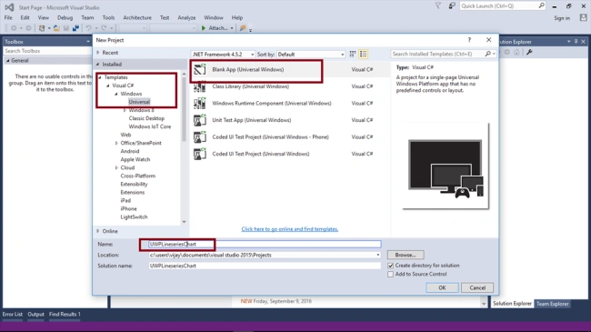Enable Add to Source Control checkbox
Image resolution: width=591 pixels, height=332 pixels.
[390, 275]
